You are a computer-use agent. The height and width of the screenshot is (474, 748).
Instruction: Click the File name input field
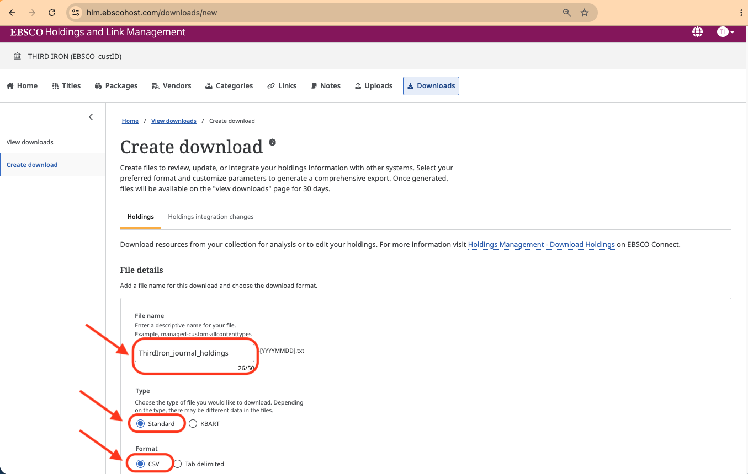coord(195,353)
